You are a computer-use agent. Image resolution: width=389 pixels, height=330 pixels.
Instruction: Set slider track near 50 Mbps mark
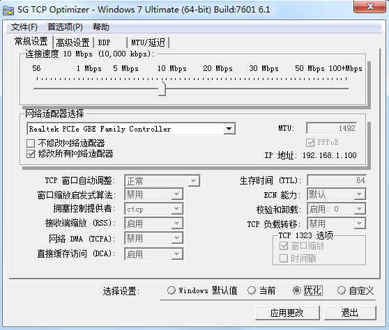click(310, 88)
